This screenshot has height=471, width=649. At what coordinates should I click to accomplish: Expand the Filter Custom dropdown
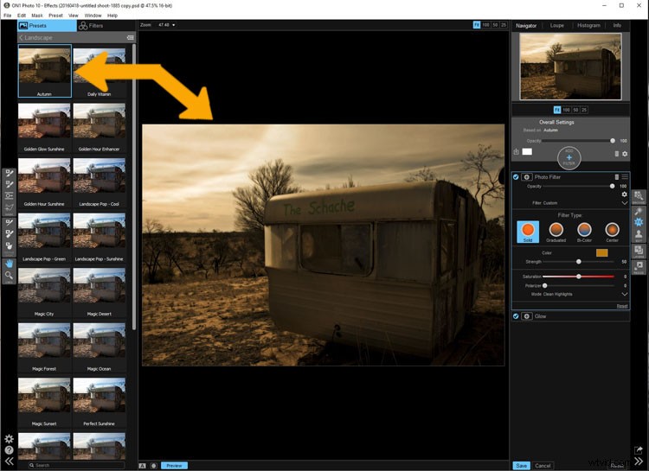tap(624, 203)
